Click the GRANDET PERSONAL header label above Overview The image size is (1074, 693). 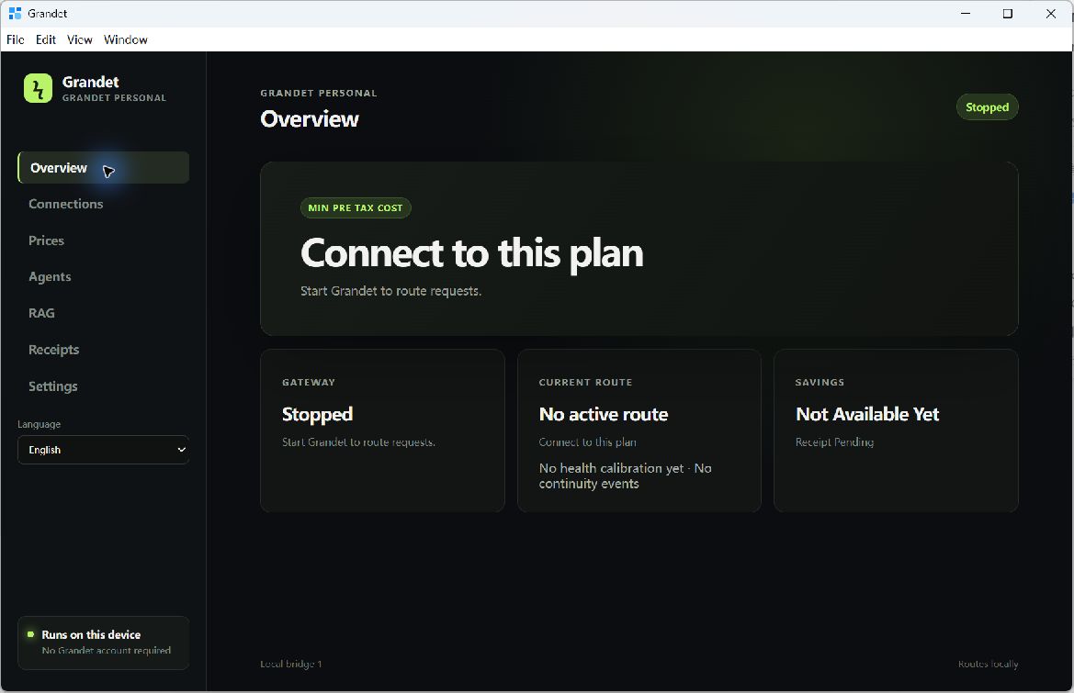[x=319, y=93]
